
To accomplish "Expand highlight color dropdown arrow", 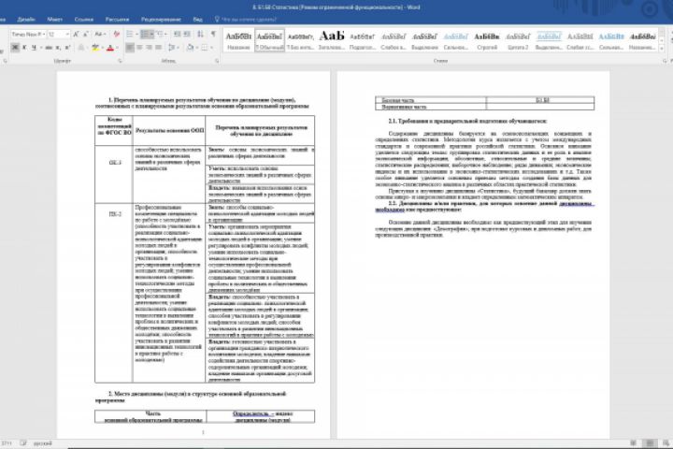I will [x=102, y=48].
